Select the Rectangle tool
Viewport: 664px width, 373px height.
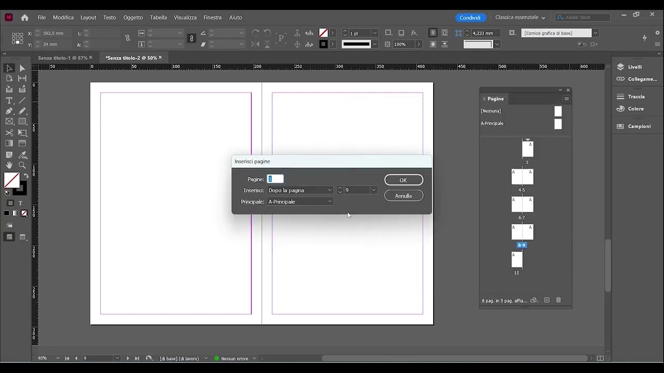click(x=22, y=122)
